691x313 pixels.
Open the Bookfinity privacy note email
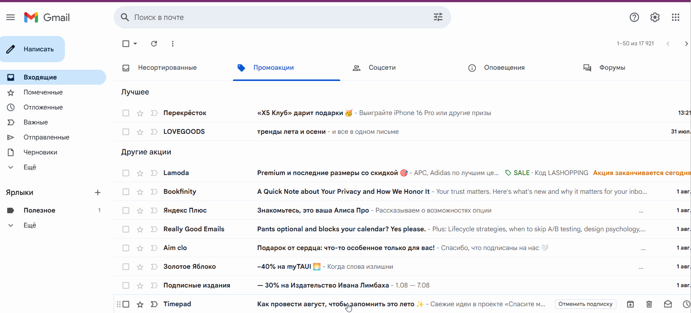tap(402, 192)
